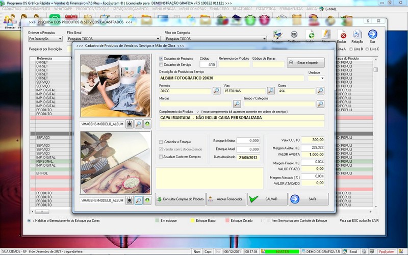408x255 pixels.
Task: Open the Filtro Geral dropdown
Action: click(x=113, y=39)
